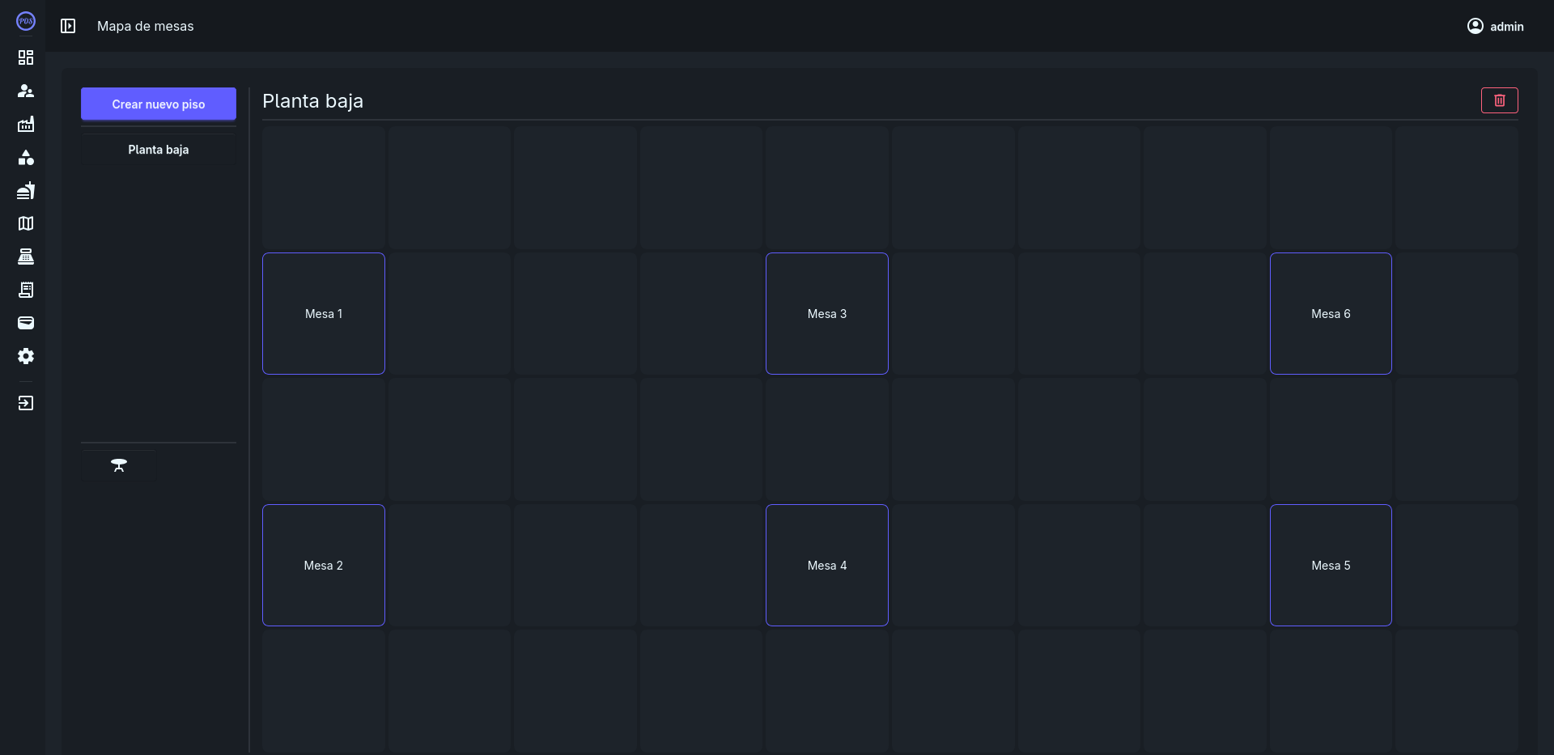The image size is (1554, 755).
Task: Toggle the sidebar panel expand button
Action: [x=68, y=26]
